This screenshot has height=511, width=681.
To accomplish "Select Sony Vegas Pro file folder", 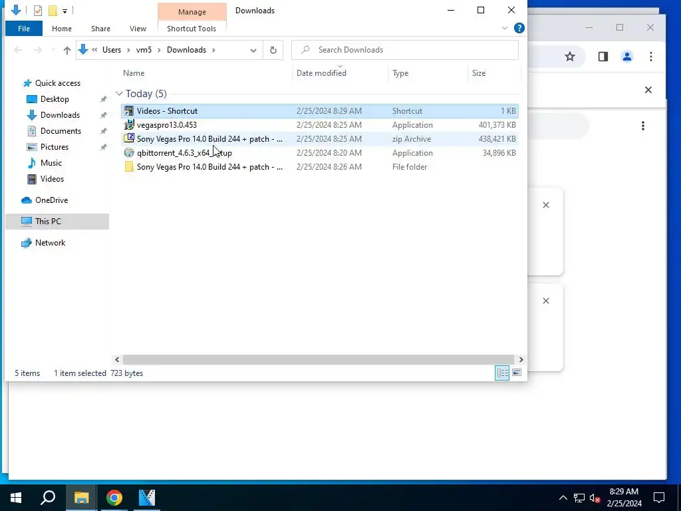I will 319,167.
